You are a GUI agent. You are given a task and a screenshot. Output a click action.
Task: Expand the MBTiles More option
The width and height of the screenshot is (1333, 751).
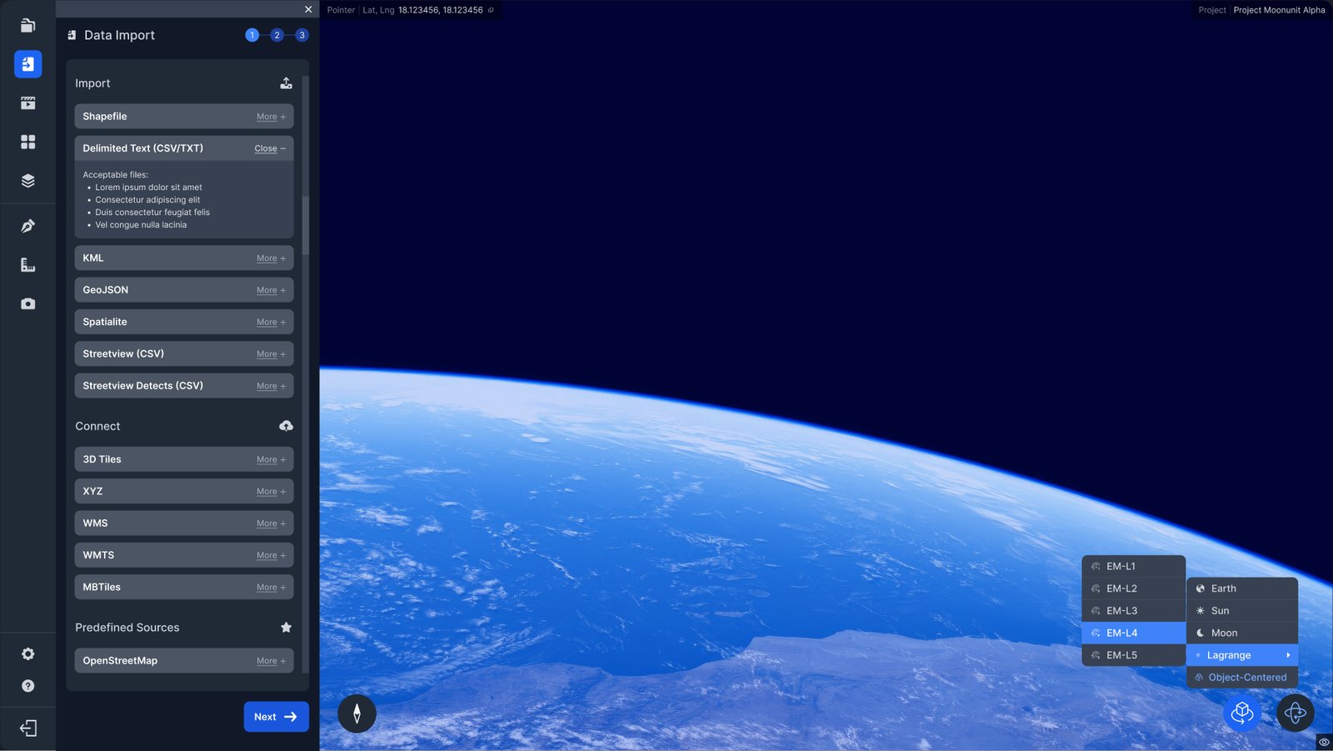(271, 588)
